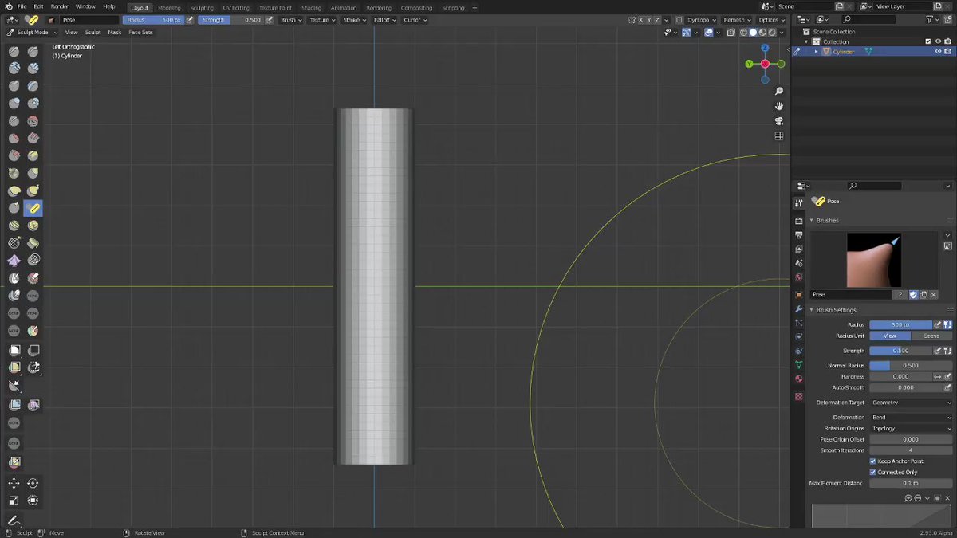Uncheck Collection exclude checkbox in outliner
The image size is (957, 538).
click(927, 41)
